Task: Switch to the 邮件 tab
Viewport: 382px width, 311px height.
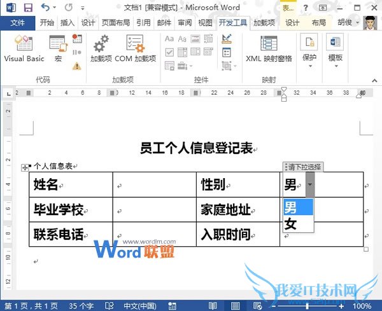Action: pos(164,23)
